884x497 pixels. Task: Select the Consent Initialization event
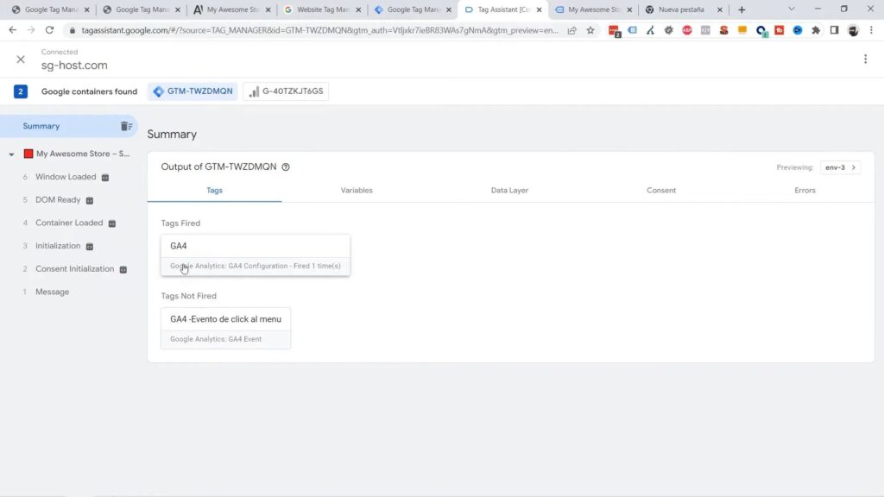point(75,269)
